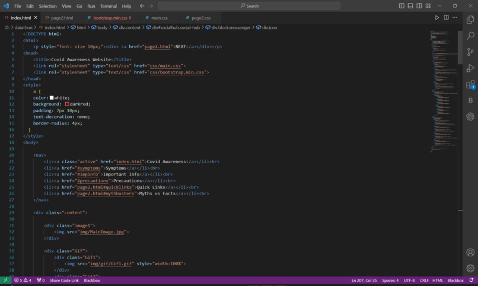Viewport: 478px width, 286px height.
Task: Click the Search command center field
Action: (x=249, y=6)
